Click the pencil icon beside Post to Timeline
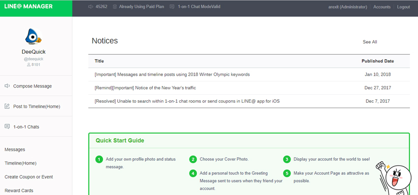418x195 pixels. [7, 107]
